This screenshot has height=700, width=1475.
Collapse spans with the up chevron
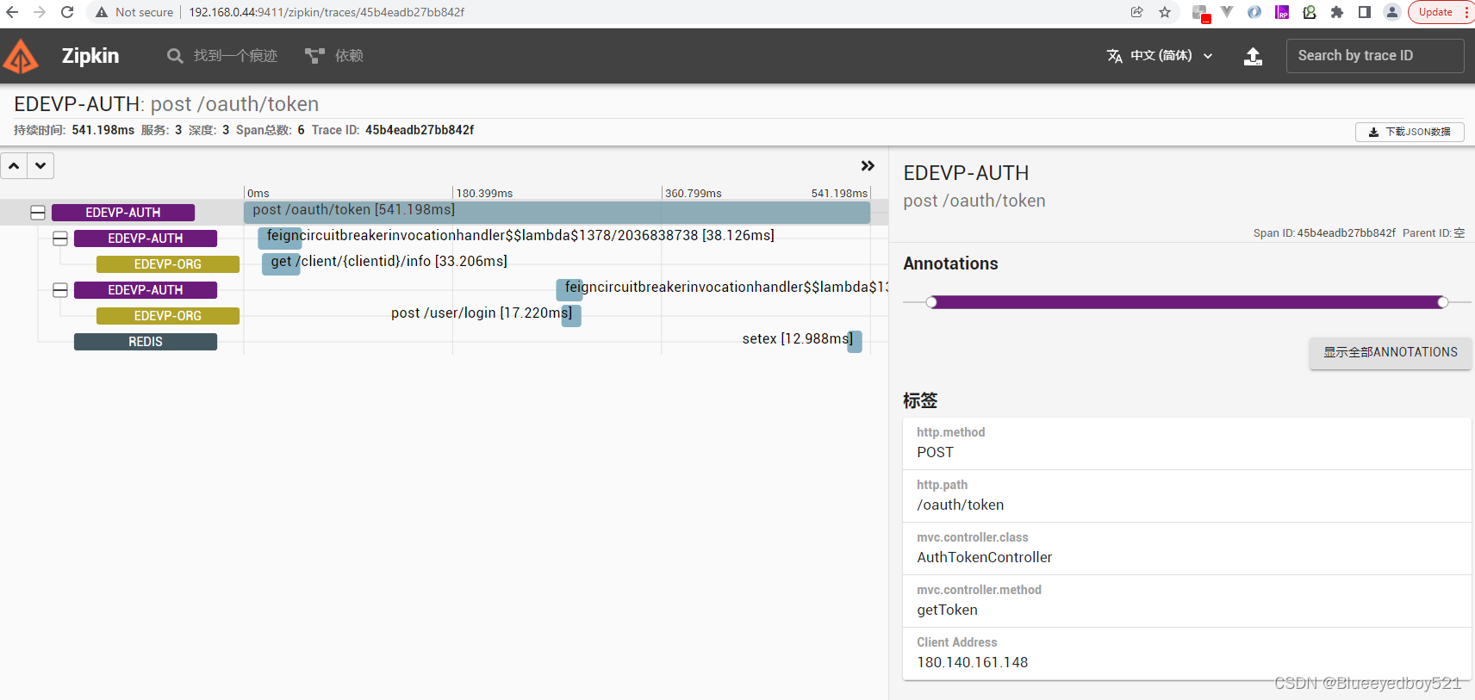pos(14,165)
